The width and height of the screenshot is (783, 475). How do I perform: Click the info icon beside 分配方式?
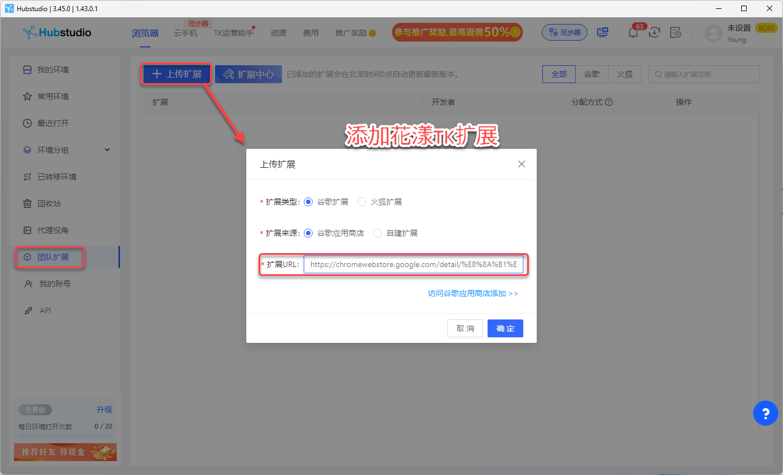(609, 102)
